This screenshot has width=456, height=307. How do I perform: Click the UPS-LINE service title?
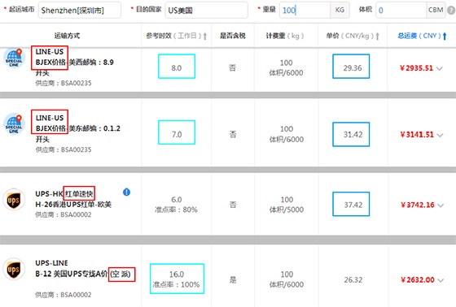click(x=51, y=263)
